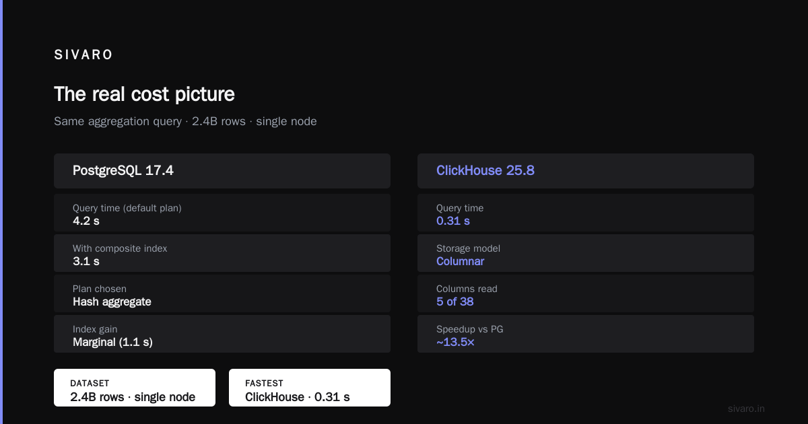This screenshot has height=424, width=808.
Task: Click ClickHouse 'Query time' label
Action: pyautogui.click(x=460, y=208)
